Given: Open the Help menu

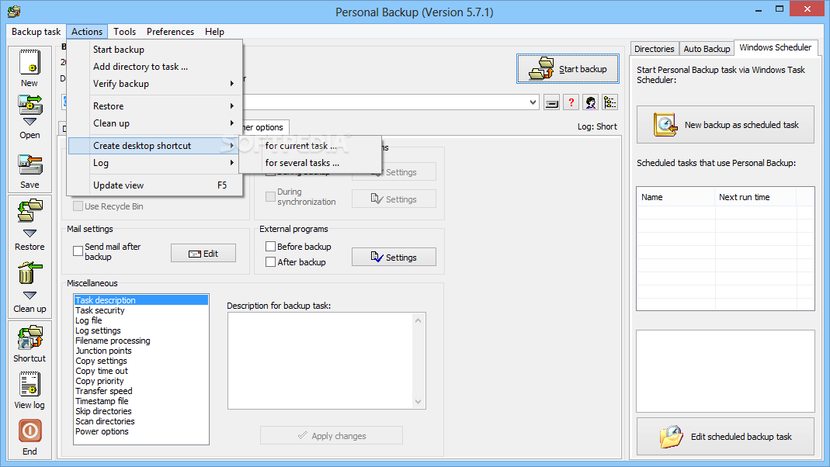Looking at the screenshot, I should click(214, 32).
